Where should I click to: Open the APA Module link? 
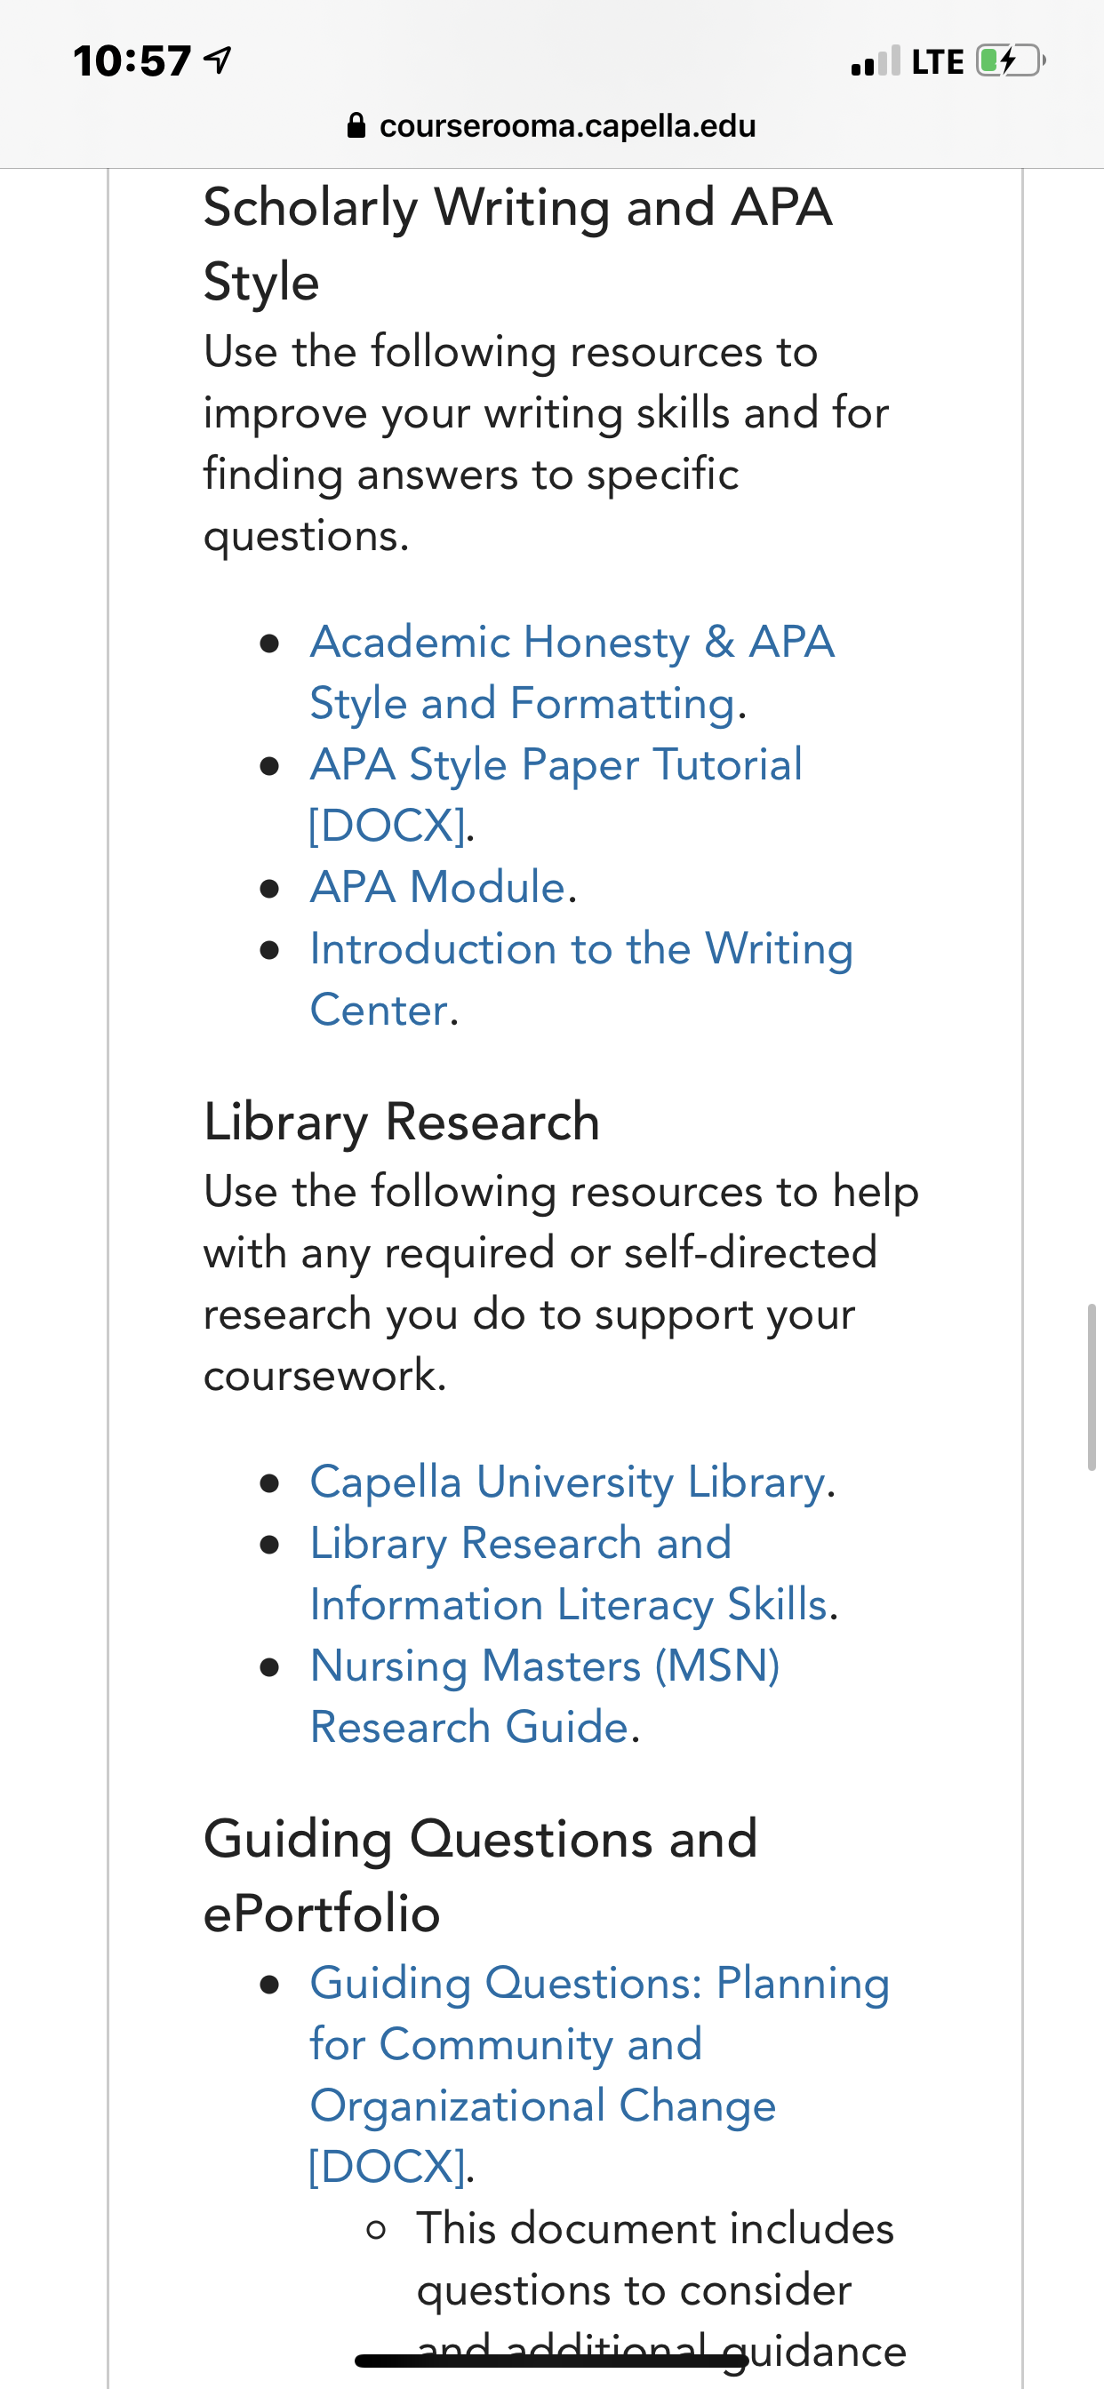pyautogui.click(x=438, y=887)
